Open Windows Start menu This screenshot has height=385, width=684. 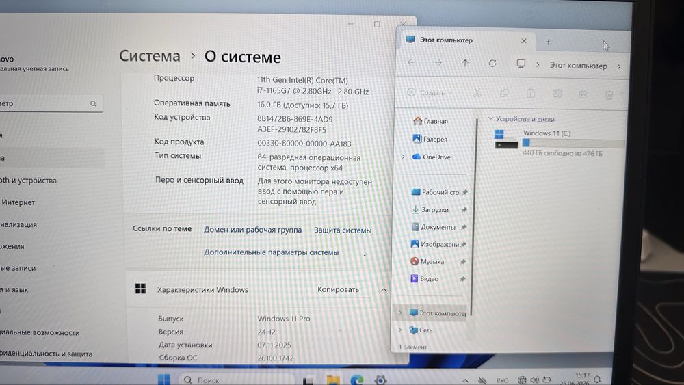(164, 379)
